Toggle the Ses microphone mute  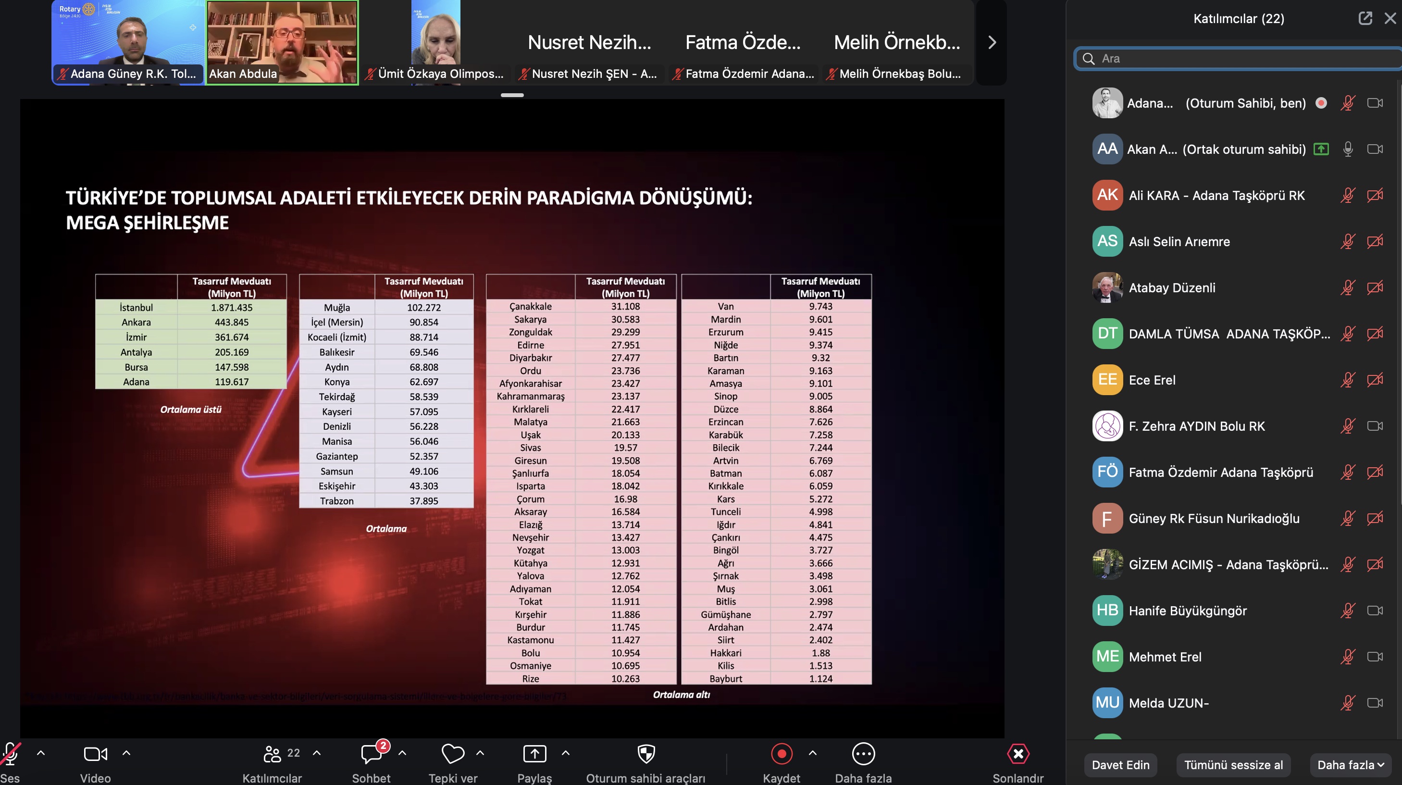coord(10,755)
